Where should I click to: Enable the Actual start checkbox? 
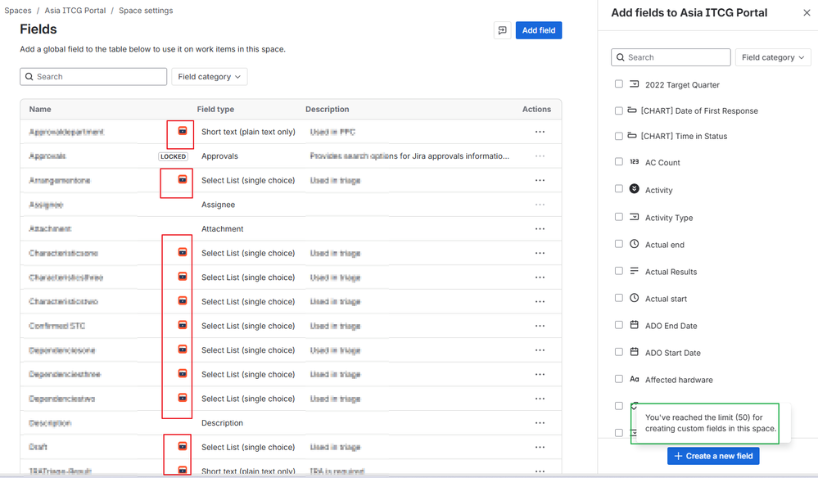pos(619,298)
